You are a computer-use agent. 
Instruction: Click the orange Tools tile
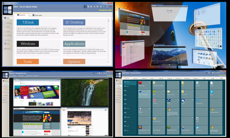click(x=28, y=62)
